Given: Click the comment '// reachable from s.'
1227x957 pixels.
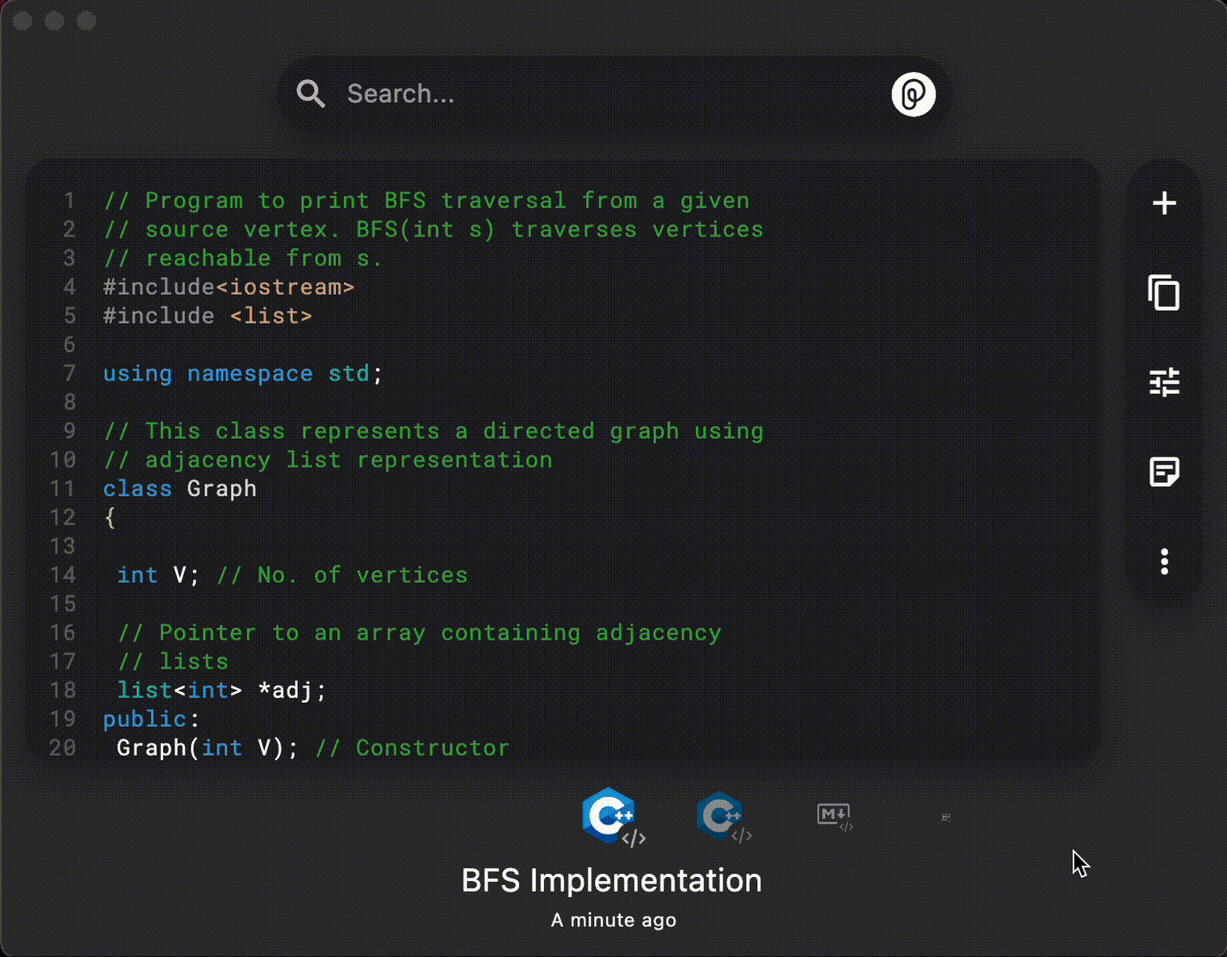Looking at the screenshot, I should [x=243, y=258].
